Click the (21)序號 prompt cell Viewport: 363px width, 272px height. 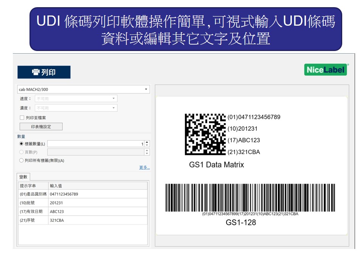click(33, 220)
